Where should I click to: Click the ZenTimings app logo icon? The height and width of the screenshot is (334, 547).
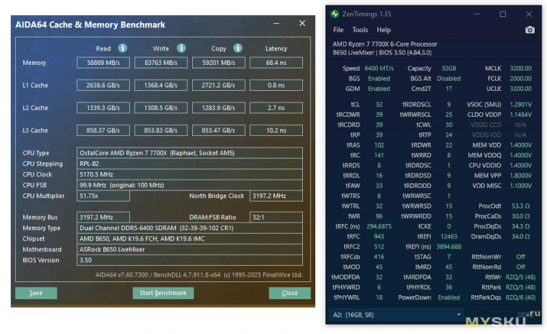coord(335,14)
